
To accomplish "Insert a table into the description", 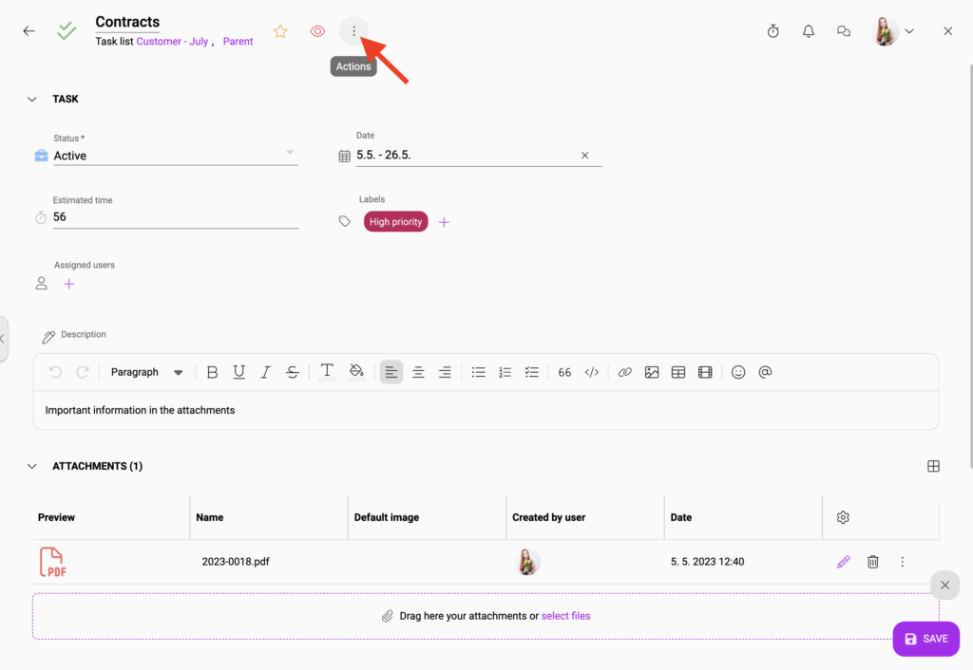I will tap(678, 372).
